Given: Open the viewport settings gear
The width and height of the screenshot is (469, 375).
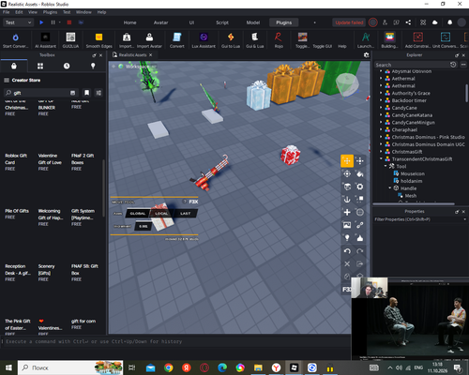Looking at the screenshot, I should pos(367,55).
